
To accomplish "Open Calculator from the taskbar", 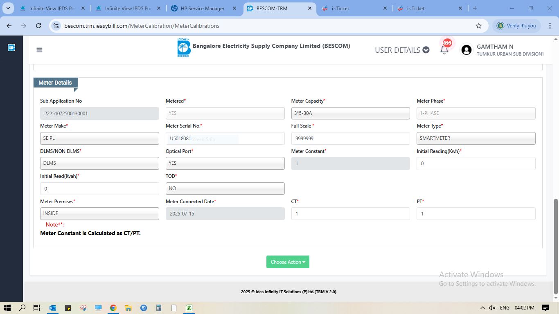I will point(158,308).
